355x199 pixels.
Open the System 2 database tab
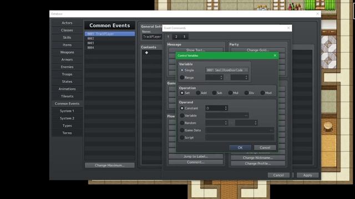pos(67,118)
